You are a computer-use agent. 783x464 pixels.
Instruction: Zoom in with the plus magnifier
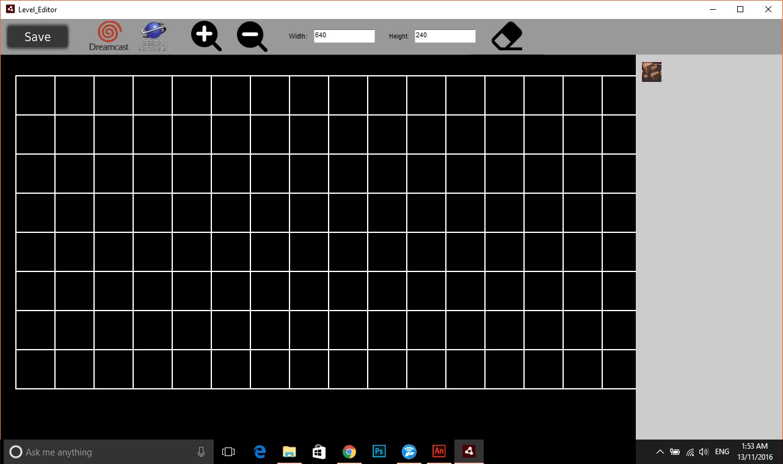click(206, 36)
